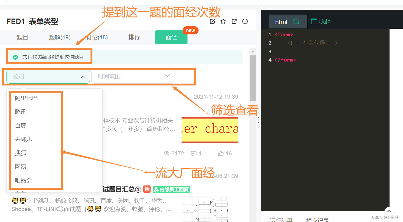Click the thumbs-up icon showing 16
Image resolution: width=403 pixels, height=222 pixels.
click(220, 153)
